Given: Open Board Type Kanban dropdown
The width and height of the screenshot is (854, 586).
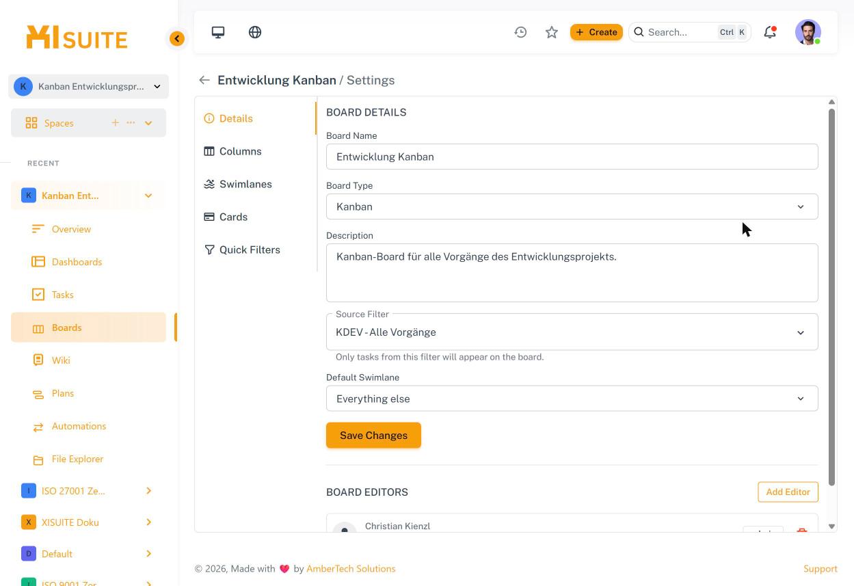Looking at the screenshot, I should click(572, 207).
